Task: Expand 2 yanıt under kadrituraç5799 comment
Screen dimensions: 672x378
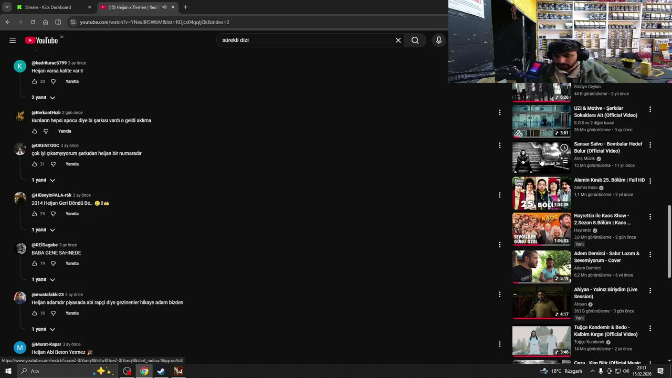Action: [43, 98]
